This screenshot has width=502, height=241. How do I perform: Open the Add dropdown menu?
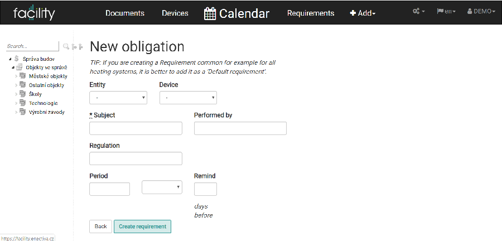pos(363,13)
